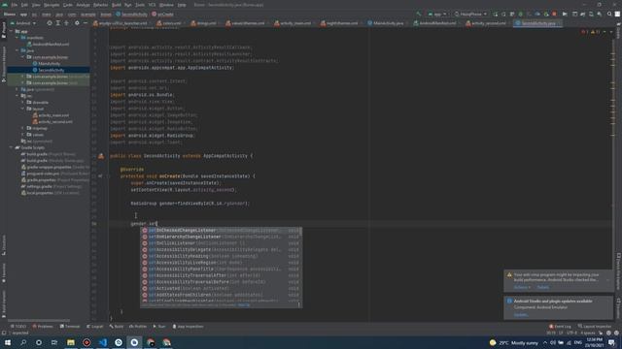Screen dimensions: 622x349
Task: Open the app run configuration dropdown
Action: pyautogui.click(x=436, y=15)
